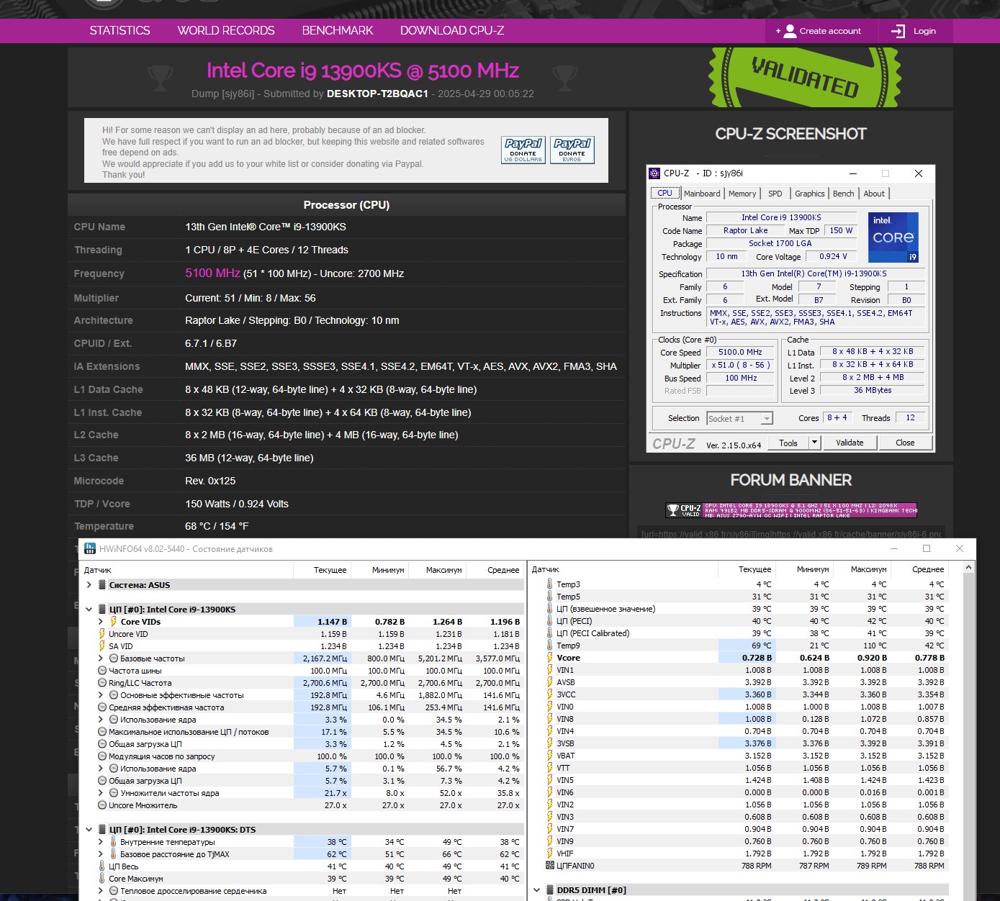Open the BENCHMARK page
The width and height of the screenshot is (1000, 901).
[x=338, y=30]
